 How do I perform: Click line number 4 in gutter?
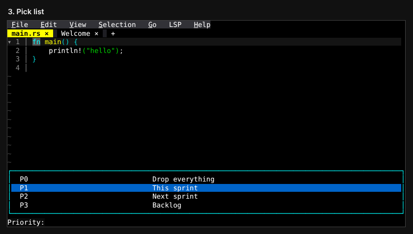(18, 68)
